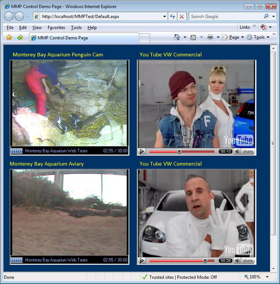Viewport: 280px width, 284px height.
Task: Open the feeds dropdown arrow
Action: (201, 37)
